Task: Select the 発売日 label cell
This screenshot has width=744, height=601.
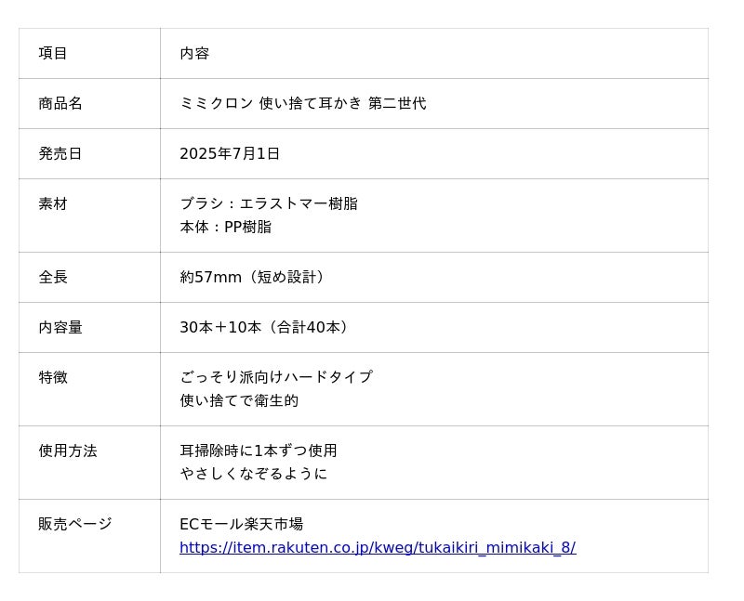Action: (x=89, y=153)
